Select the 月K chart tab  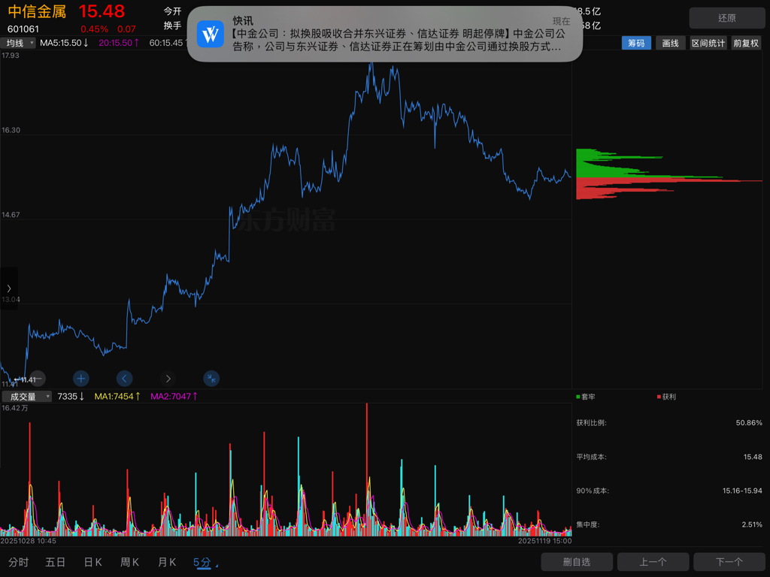coord(167,562)
